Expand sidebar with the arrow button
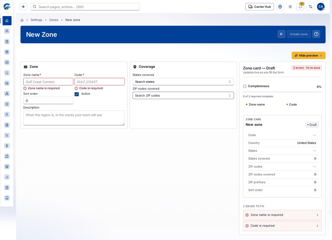The width and height of the screenshot is (332, 240). click(x=23, y=7)
